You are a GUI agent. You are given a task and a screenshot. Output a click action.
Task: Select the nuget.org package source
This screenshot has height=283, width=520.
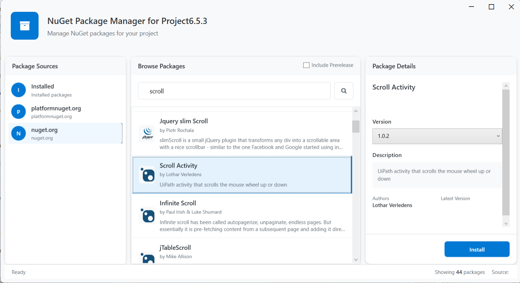click(65, 133)
